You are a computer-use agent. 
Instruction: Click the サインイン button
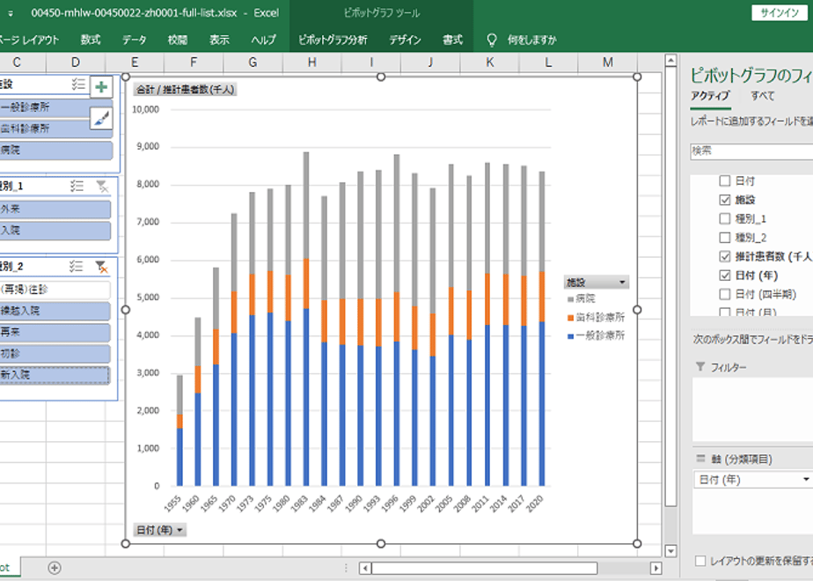tap(780, 13)
